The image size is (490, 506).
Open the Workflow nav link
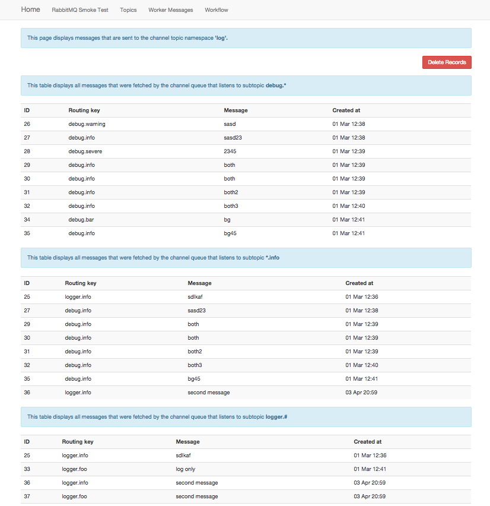point(217,10)
